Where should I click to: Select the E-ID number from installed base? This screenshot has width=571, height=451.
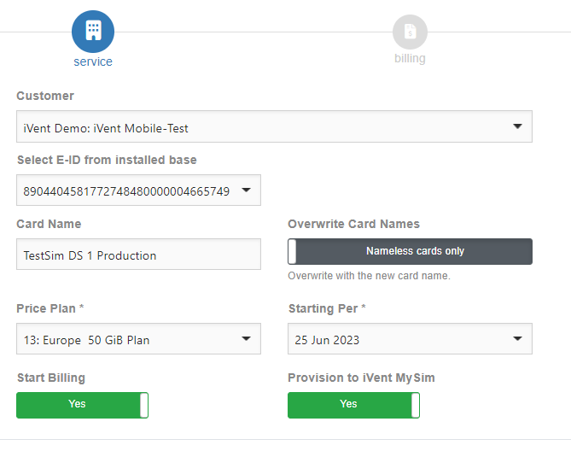[124, 190]
